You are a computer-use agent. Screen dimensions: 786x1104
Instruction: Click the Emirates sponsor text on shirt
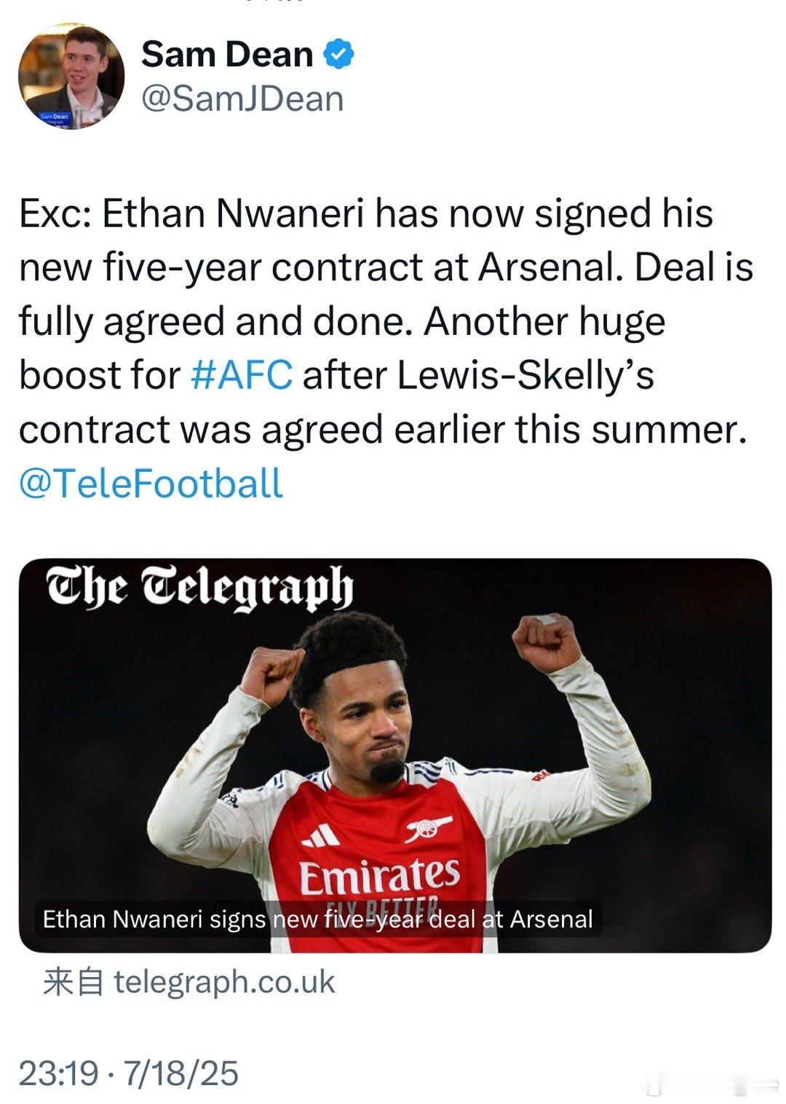(x=380, y=875)
